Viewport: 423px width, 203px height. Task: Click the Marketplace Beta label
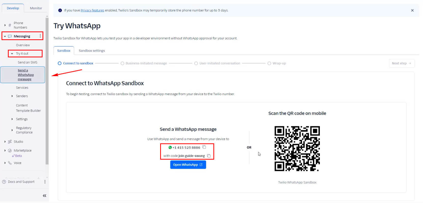tap(17, 156)
